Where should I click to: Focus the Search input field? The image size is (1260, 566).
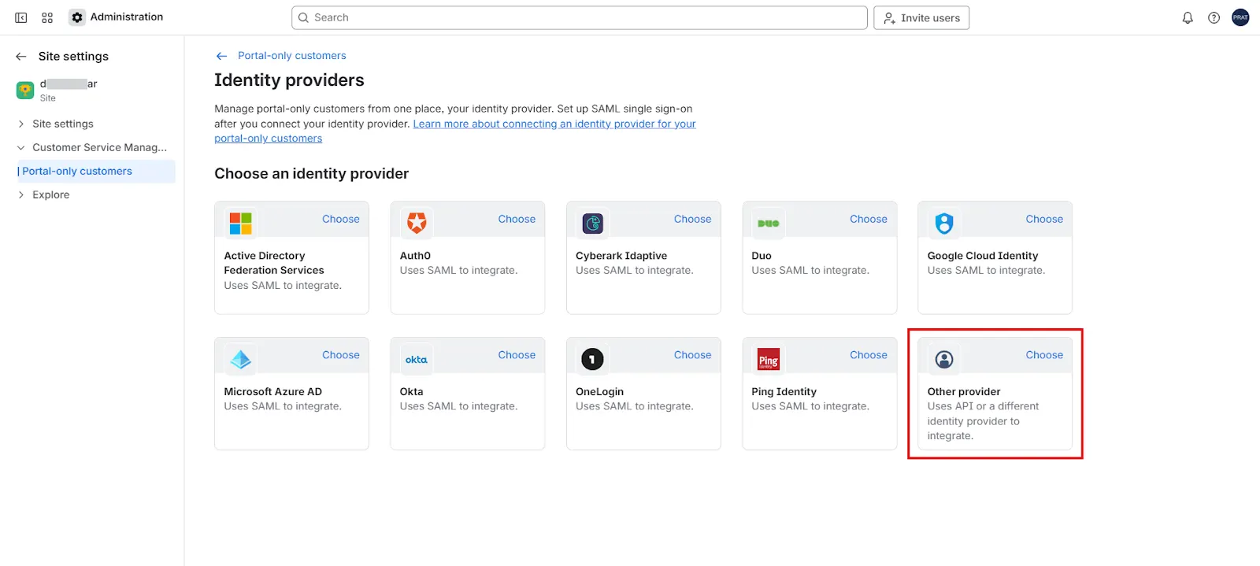(580, 17)
